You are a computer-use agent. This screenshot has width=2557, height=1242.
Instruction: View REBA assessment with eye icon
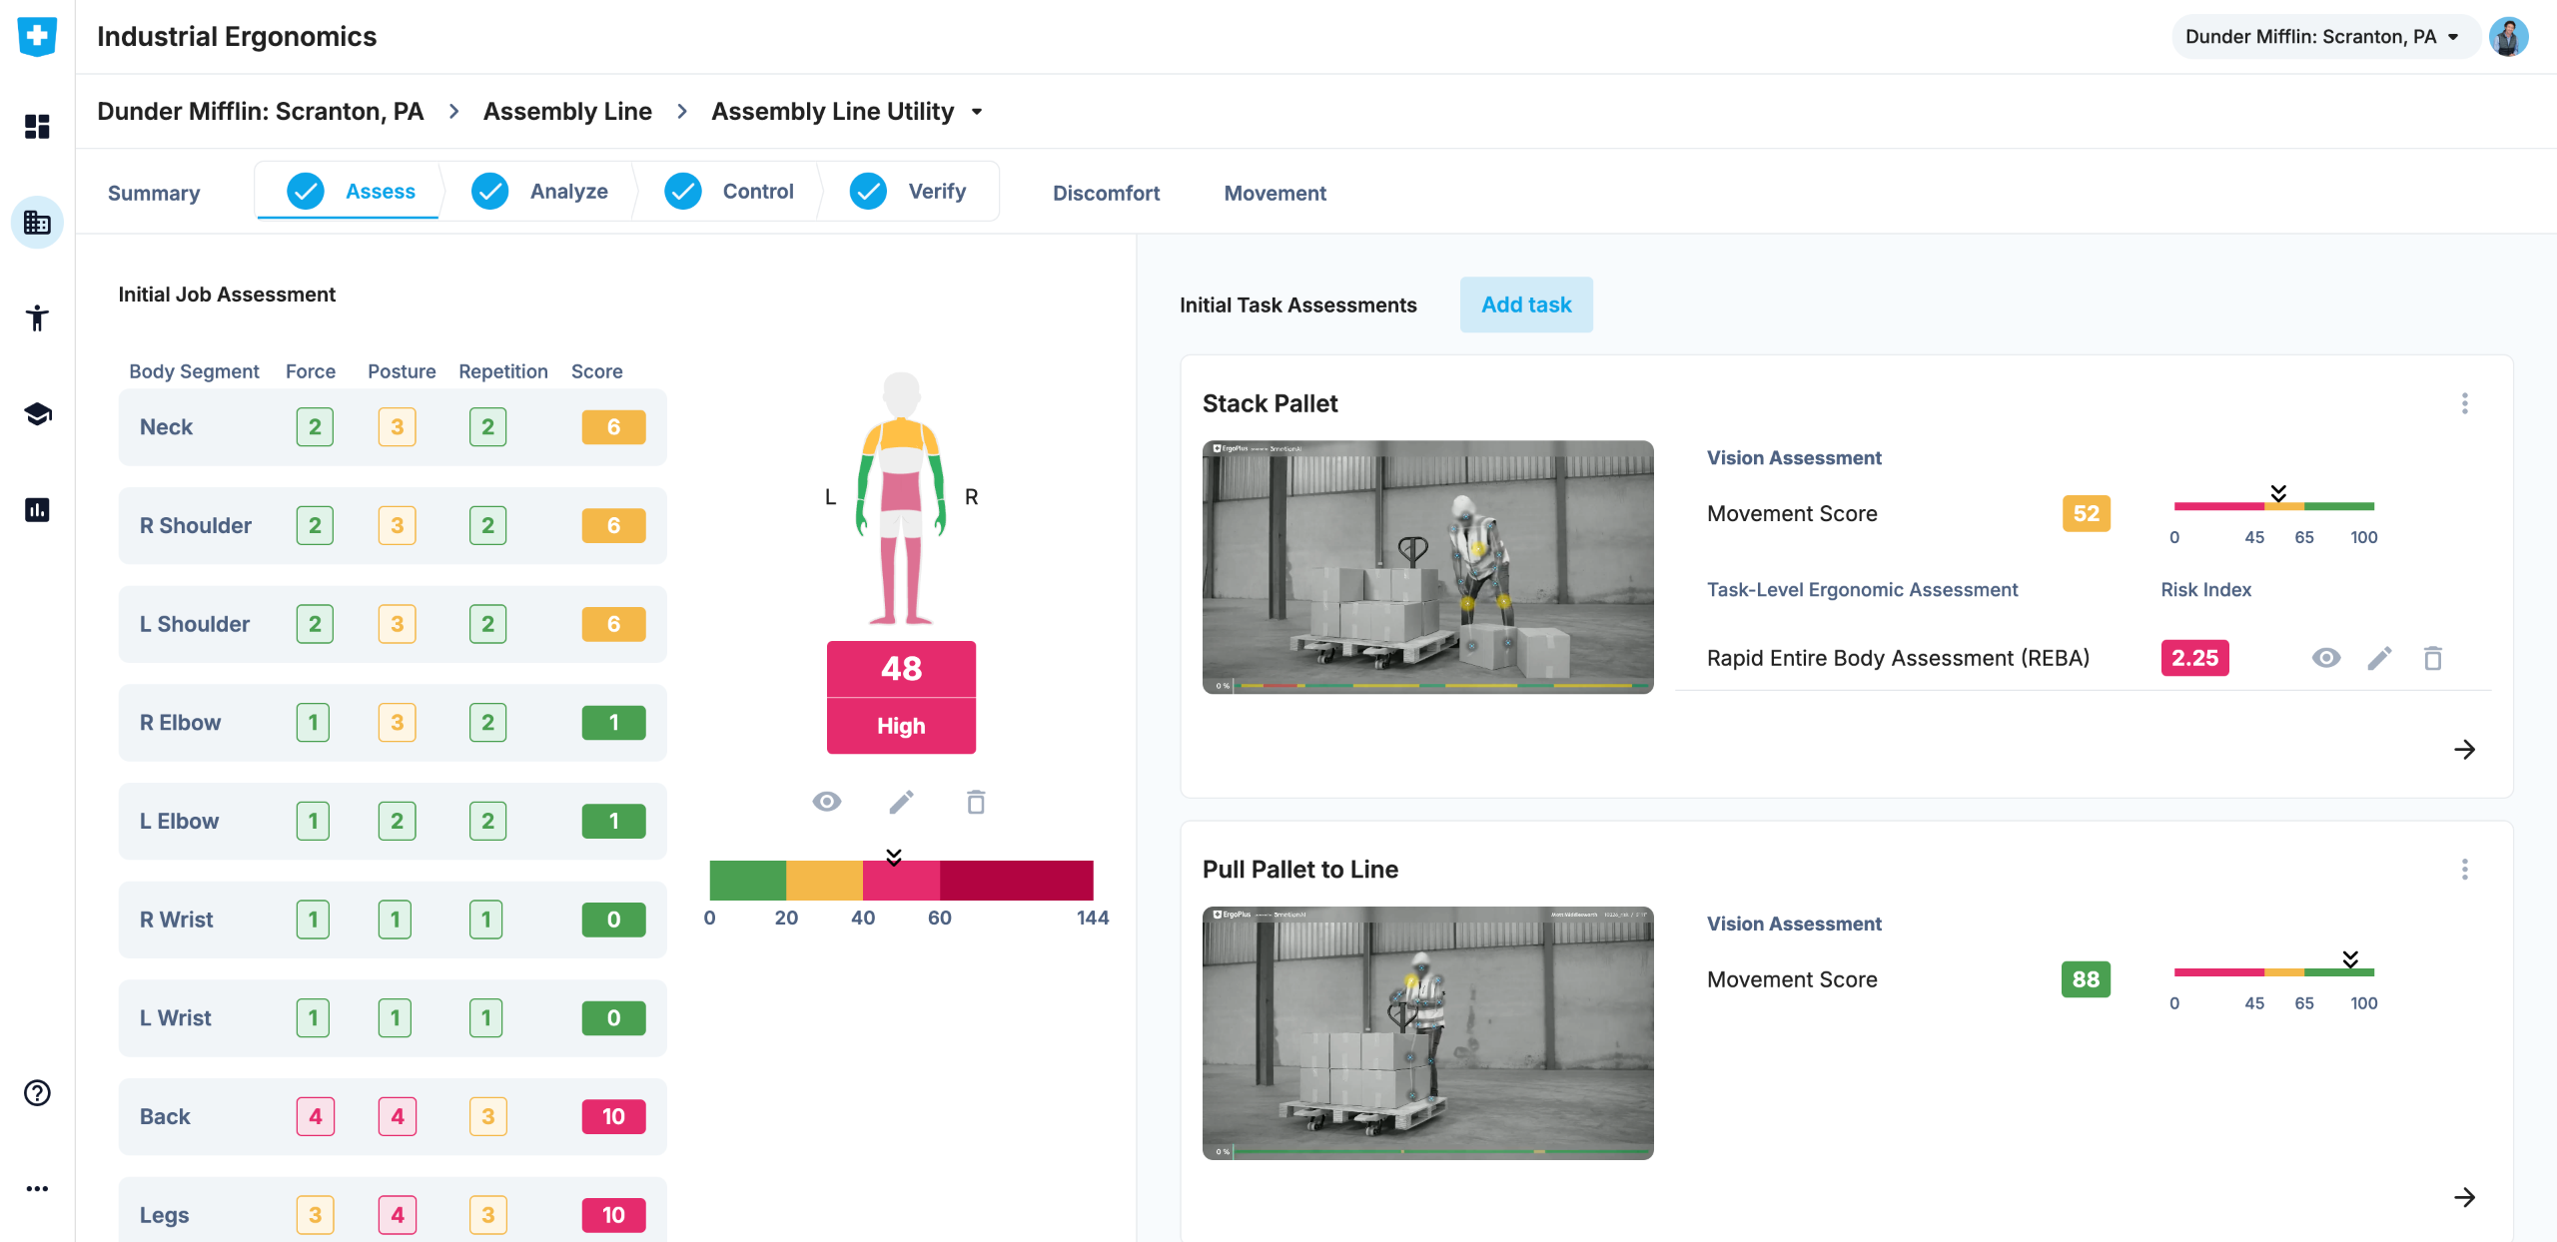coord(2325,658)
